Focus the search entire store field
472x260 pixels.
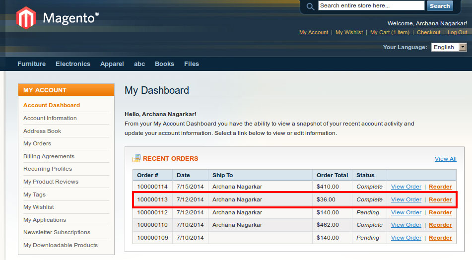click(371, 6)
